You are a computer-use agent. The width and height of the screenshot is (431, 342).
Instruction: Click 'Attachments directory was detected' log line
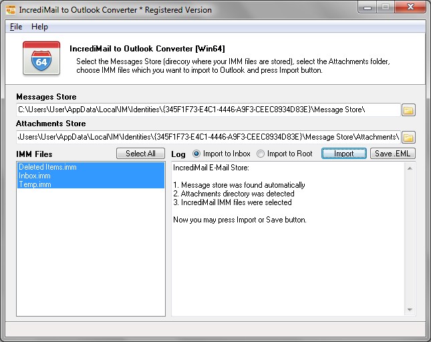234,194
